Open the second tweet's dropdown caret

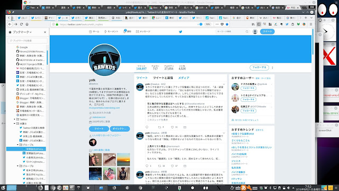point(224,133)
